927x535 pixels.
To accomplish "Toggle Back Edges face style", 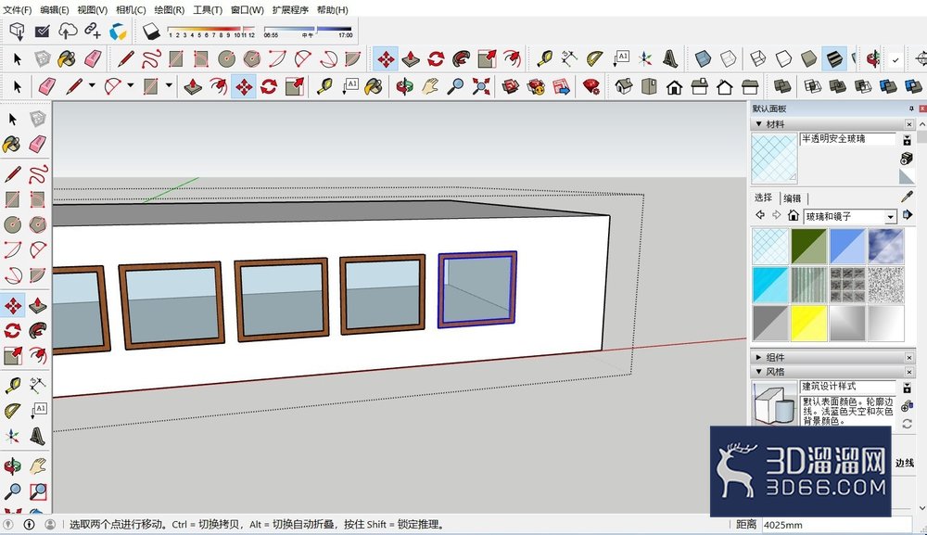I will pyautogui.click(x=729, y=58).
